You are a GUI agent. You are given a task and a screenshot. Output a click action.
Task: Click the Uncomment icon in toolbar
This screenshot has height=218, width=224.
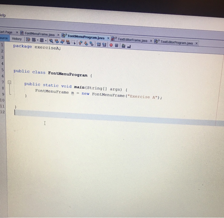pos(129,46)
